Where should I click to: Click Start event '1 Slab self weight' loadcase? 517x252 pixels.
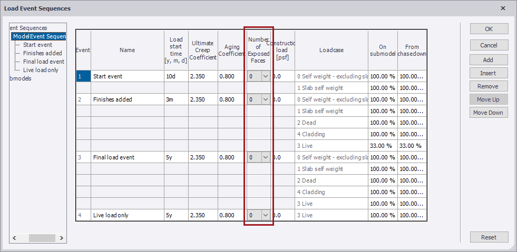click(x=331, y=88)
